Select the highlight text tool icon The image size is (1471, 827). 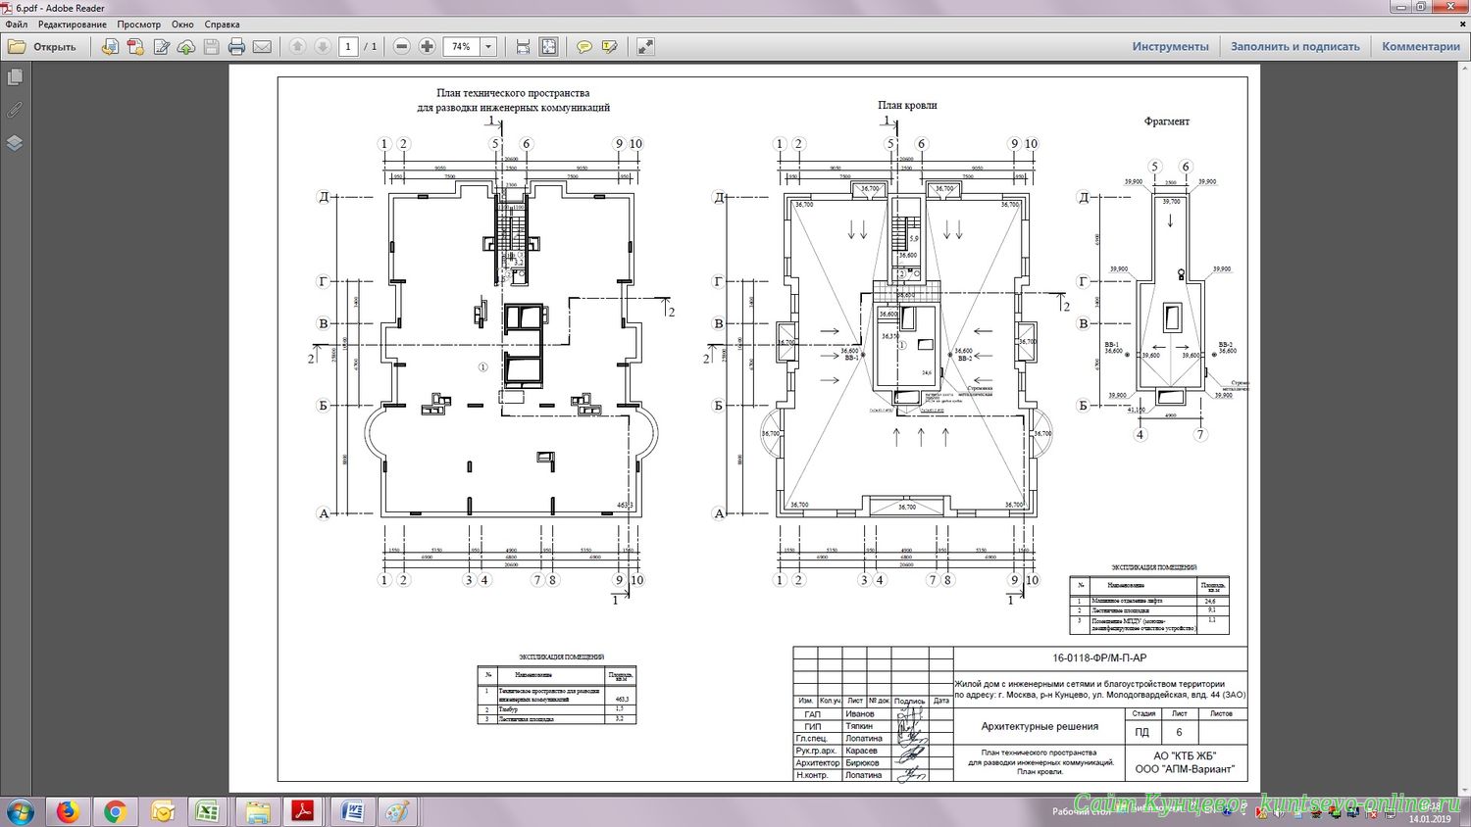(x=609, y=46)
